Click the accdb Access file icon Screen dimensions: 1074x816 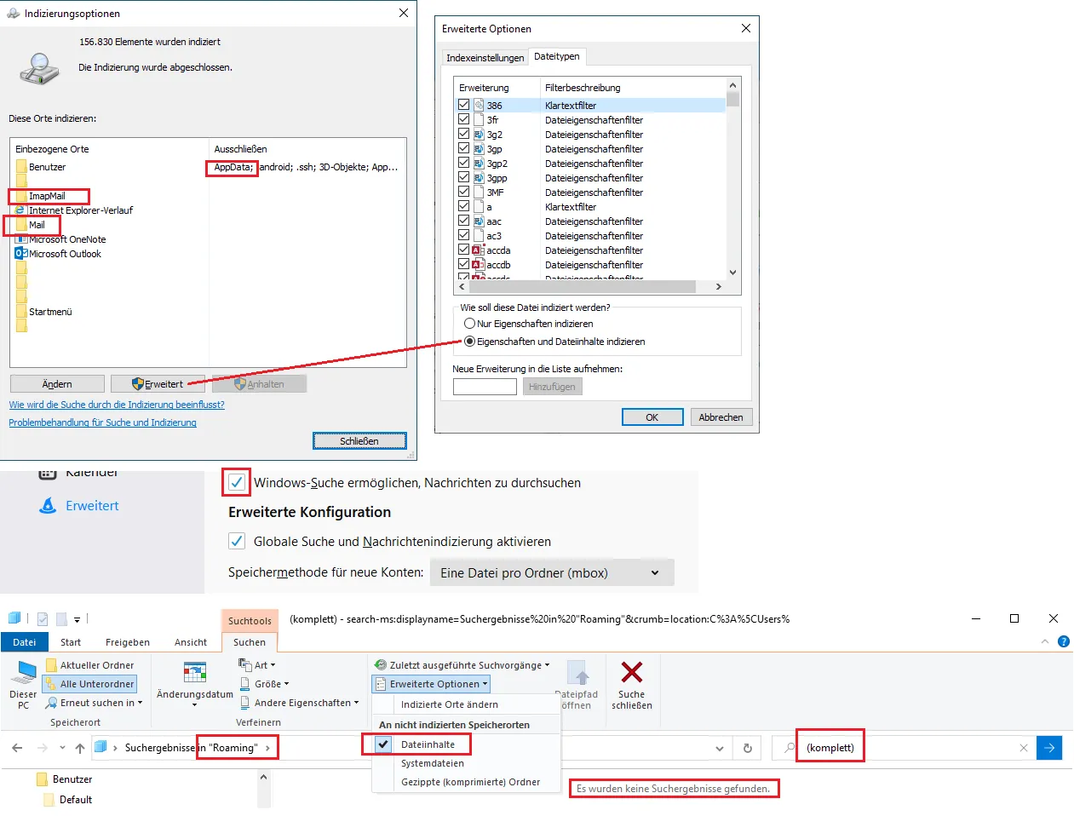(x=479, y=265)
